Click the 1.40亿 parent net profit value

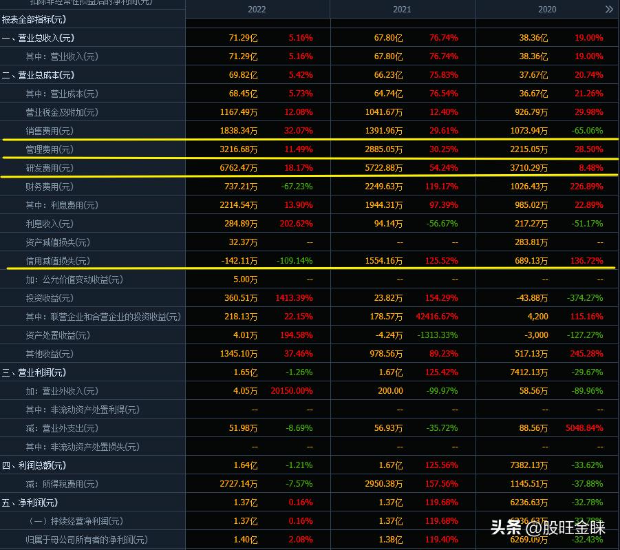coord(245,540)
